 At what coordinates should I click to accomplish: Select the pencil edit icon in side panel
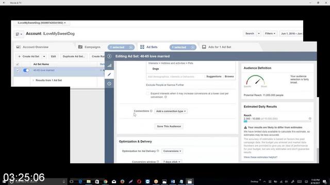[x=109, y=75]
